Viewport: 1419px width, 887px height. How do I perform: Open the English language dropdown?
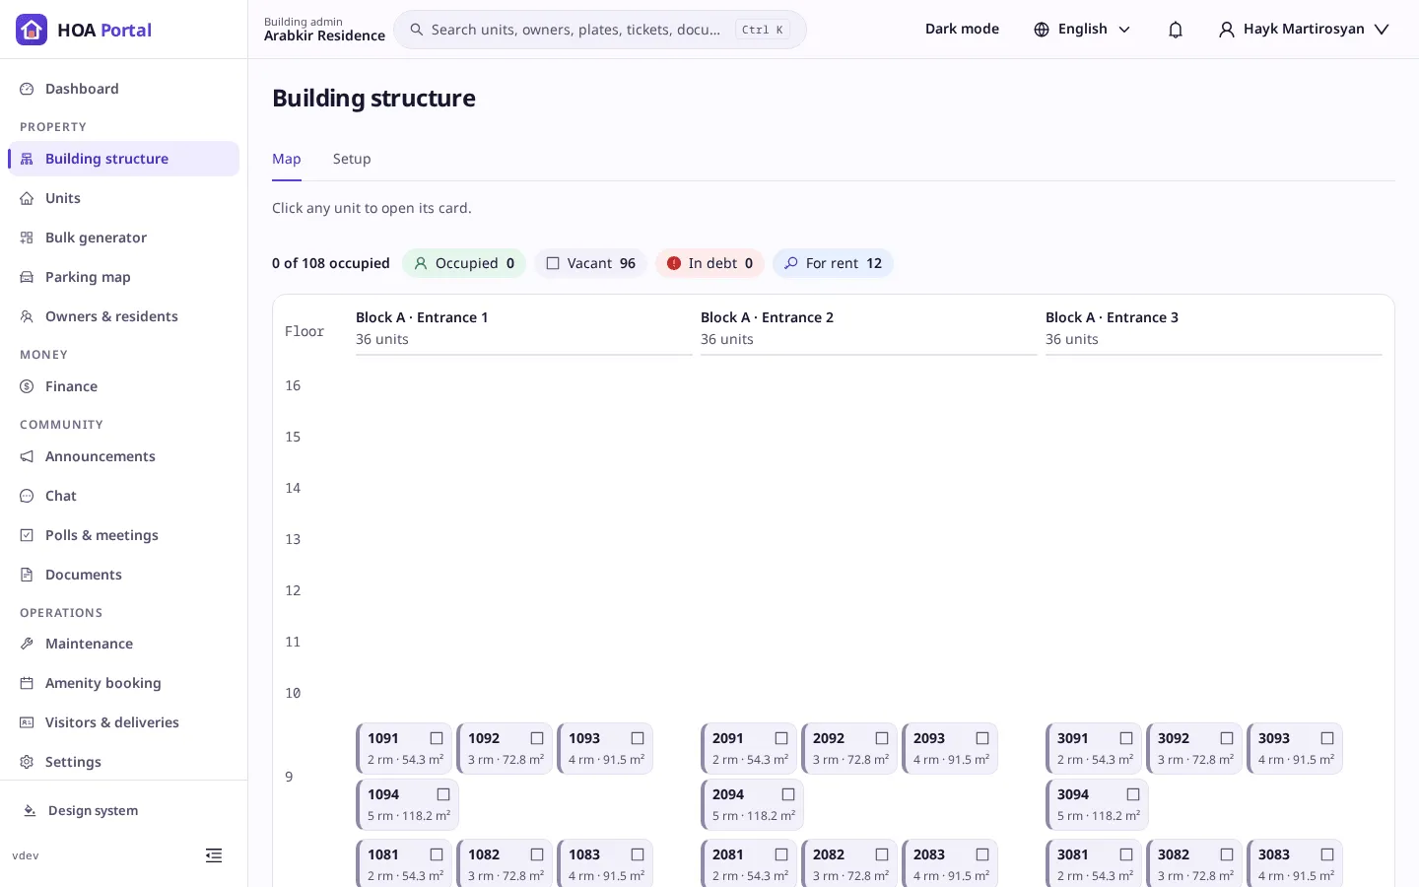pyautogui.click(x=1082, y=30)
